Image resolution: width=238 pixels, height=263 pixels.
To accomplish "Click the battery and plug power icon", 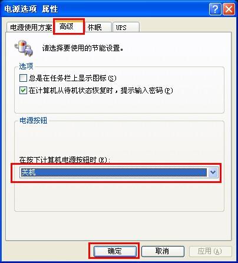I will (24, 48).
